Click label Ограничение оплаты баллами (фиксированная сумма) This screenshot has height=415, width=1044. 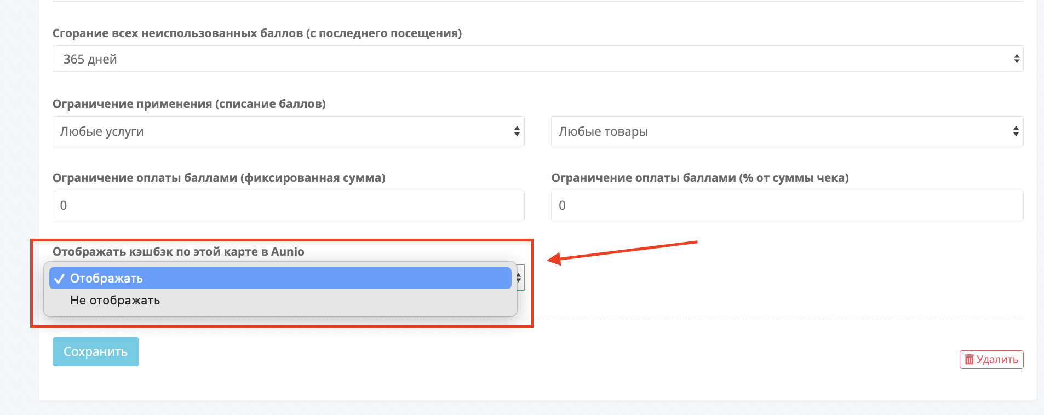click(x=219, y=178)
